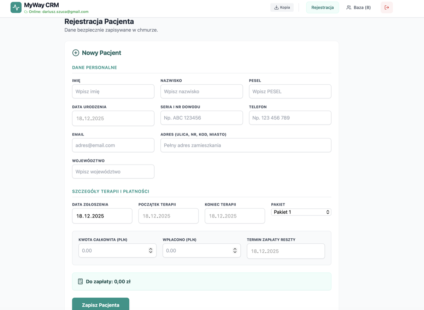Click the Imię input field

[113, 91]
